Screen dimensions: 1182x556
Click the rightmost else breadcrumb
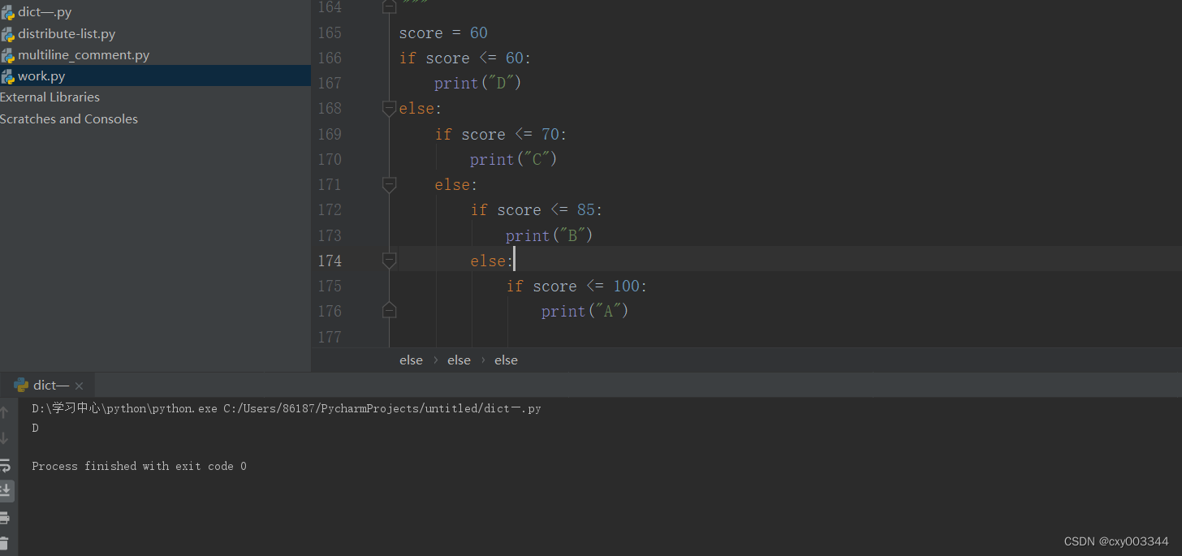click(x=506, y=360)
